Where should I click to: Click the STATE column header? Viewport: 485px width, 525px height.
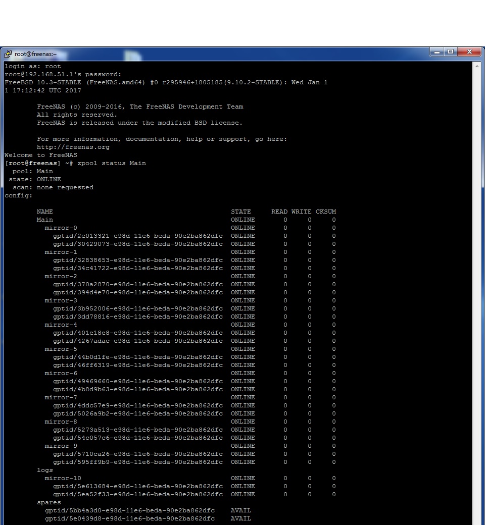click(x=240, y=212)
